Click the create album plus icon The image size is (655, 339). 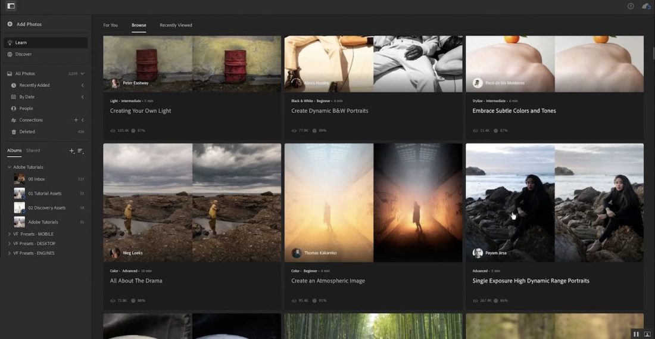72,151
